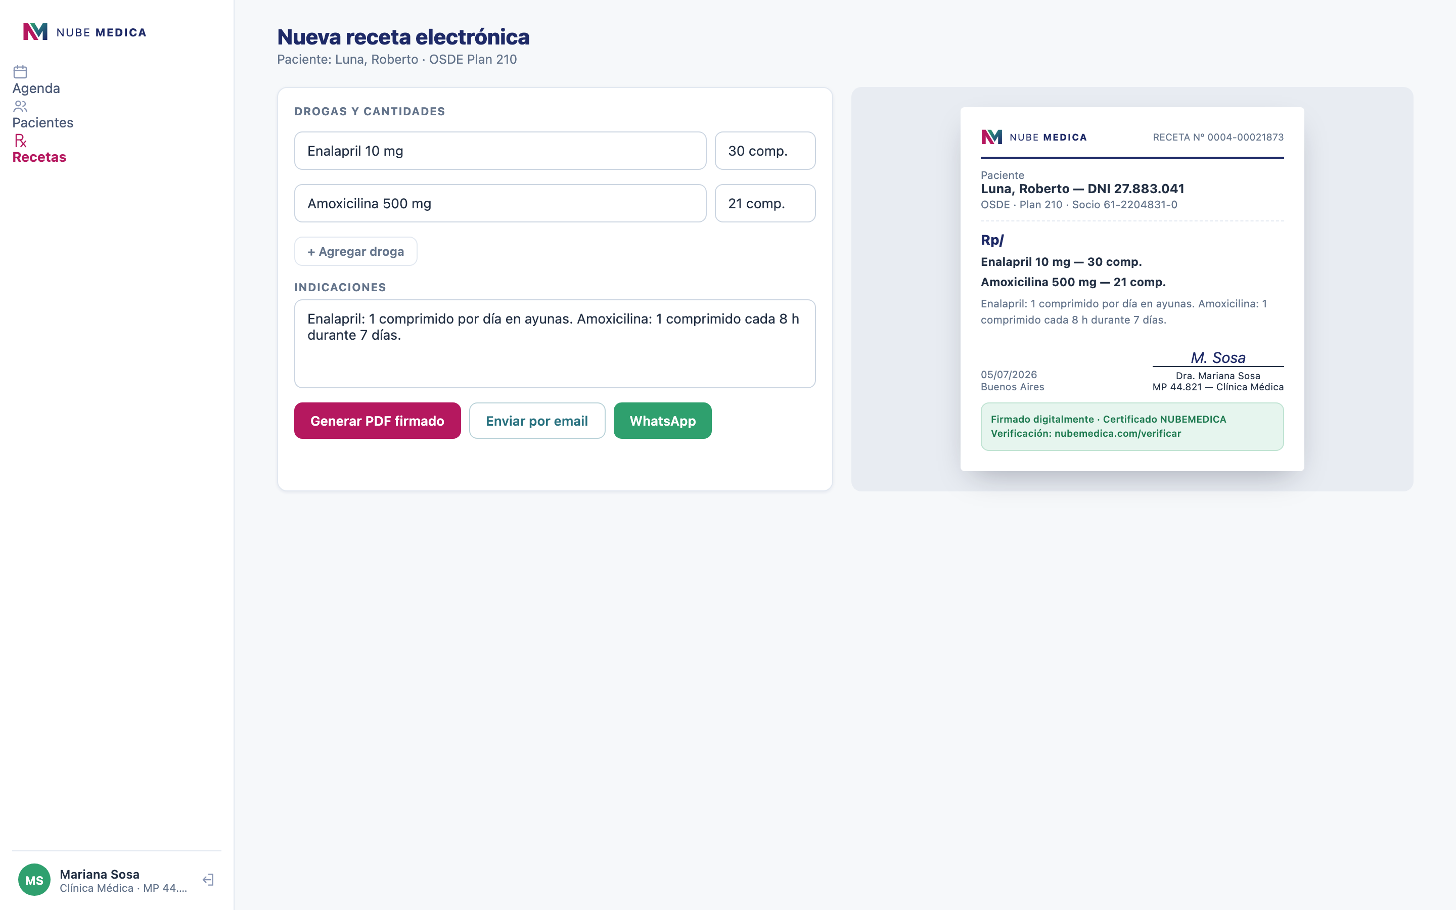The height and width of the screenshot is (910, 1456).
Task: Click 'Dra. Mariana Sosa' under signature
Action: point(1218,376)
